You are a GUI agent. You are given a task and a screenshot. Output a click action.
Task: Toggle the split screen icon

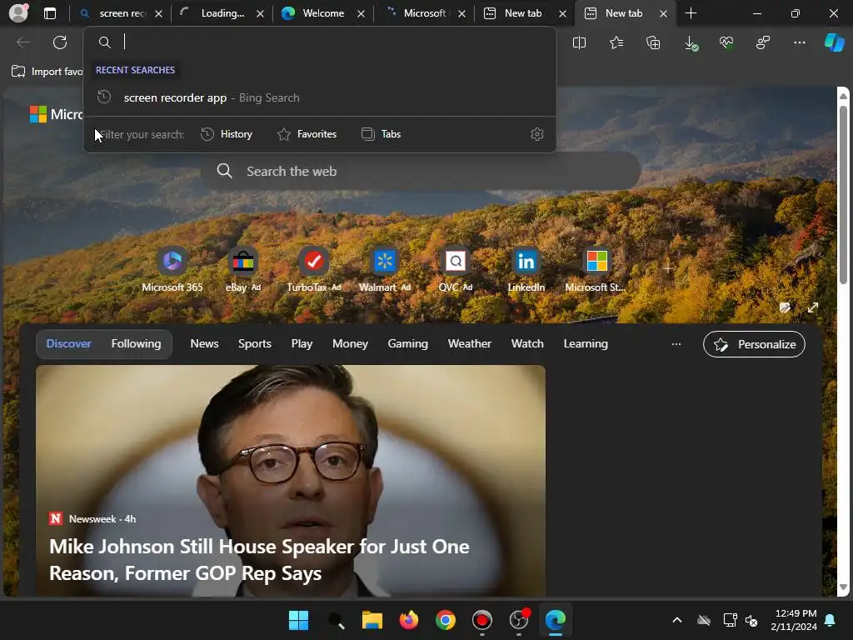[580, 42]
